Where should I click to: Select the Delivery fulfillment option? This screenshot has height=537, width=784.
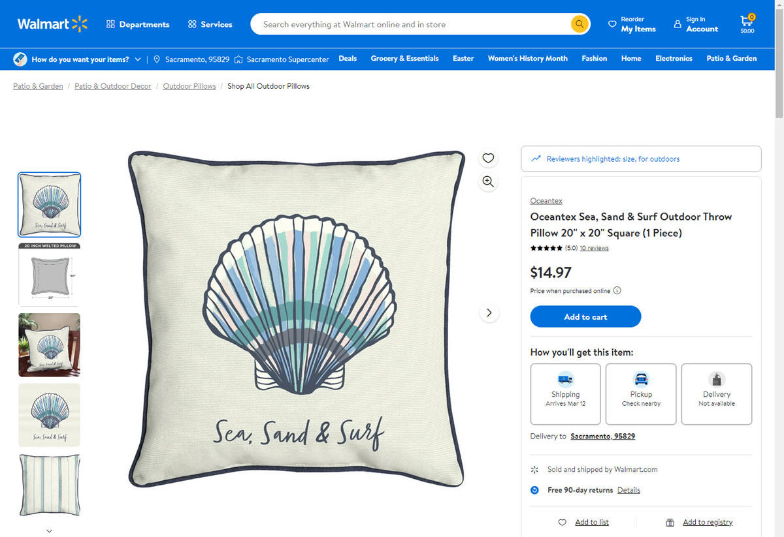717,394
